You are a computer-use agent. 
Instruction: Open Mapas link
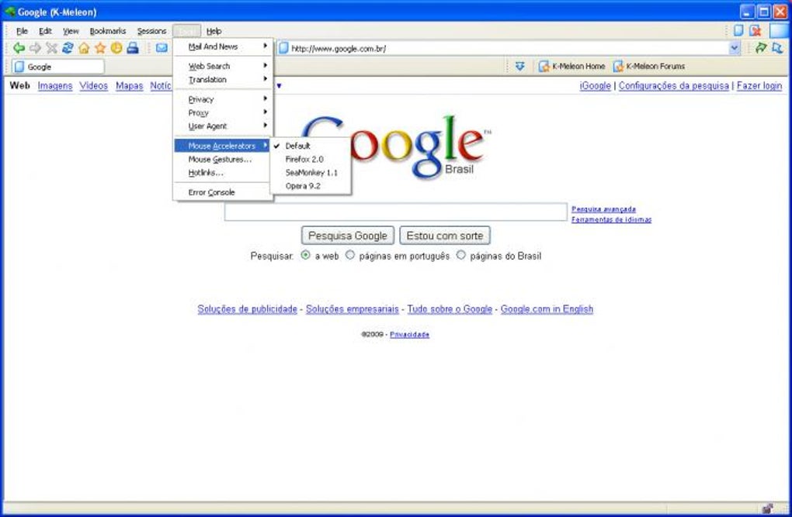click(x=130, y=86)
